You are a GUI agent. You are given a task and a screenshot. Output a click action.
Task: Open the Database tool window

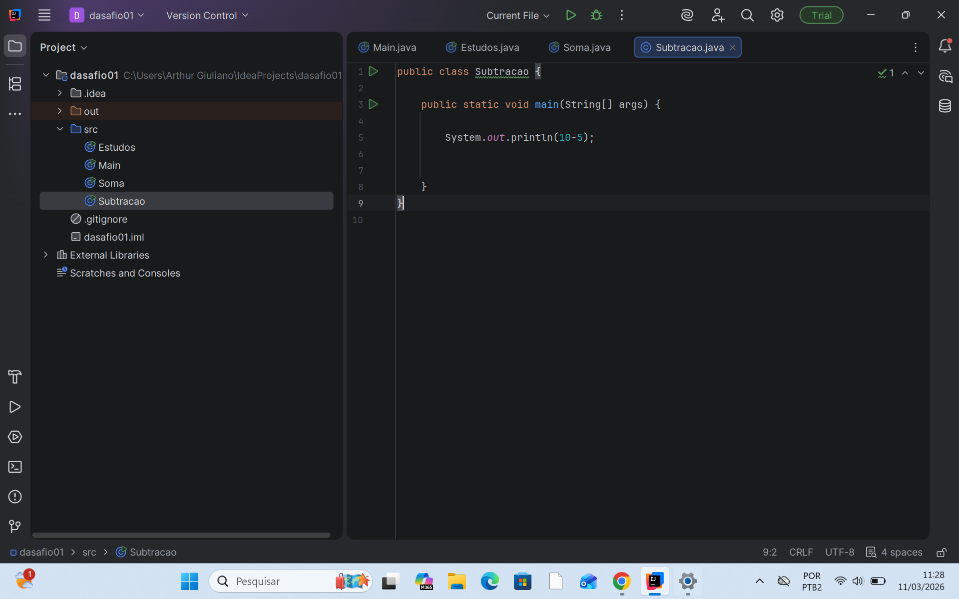[945, 106]
